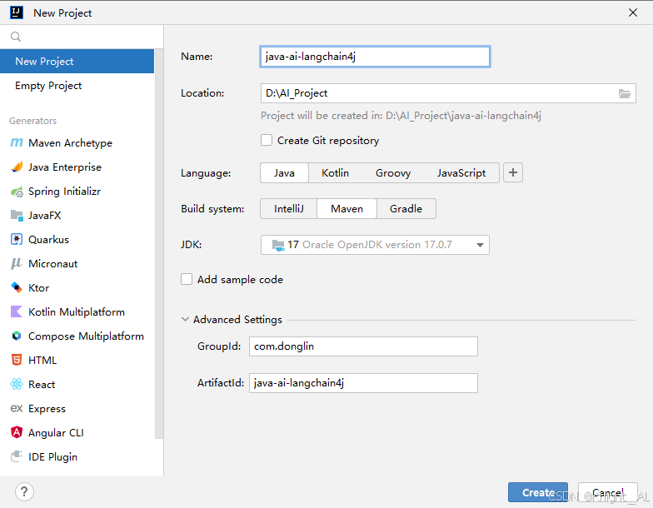Click the Spring Initializr leaf icon
Viewport: 653px width, 508px height.
point(17,192)
